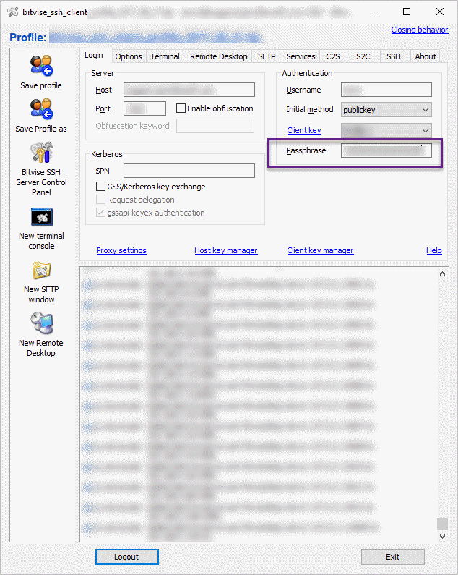Image resolution: width=458 pixels, height=575 pixels.
Task: Open the Client key dropdown
Action: [425, 130]
